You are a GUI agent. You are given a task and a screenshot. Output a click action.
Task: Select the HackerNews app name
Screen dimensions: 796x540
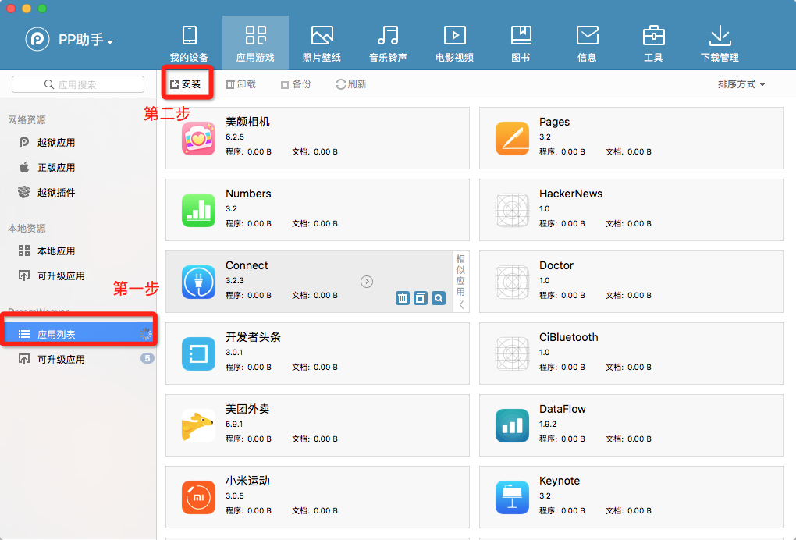[x=570, y=194]
